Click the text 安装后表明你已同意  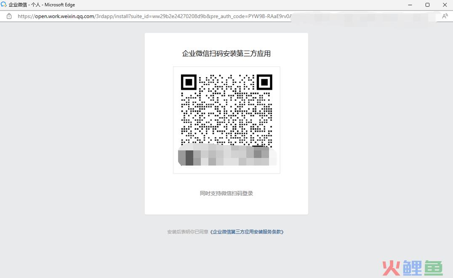(188, 232)
